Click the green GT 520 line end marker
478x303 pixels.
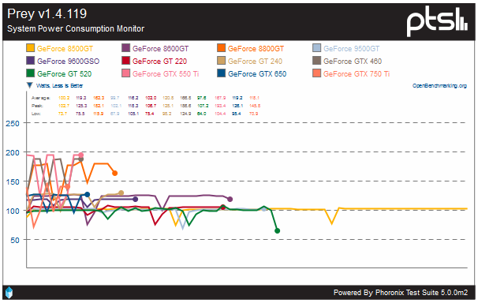pos(277,230)
